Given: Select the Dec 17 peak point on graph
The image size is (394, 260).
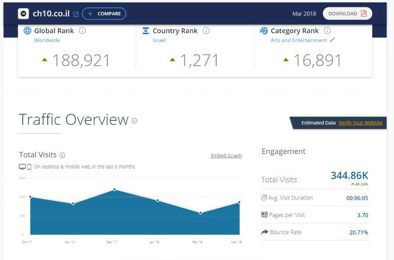Looking at the screenshot, I should (x=114, y=189).
